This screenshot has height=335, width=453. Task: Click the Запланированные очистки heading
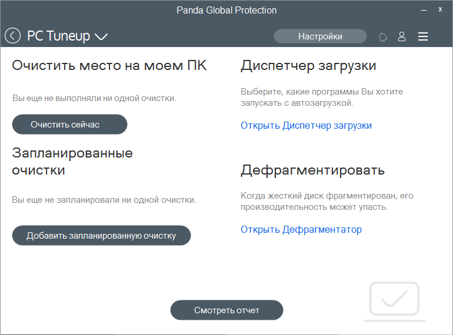pos(72,162)
